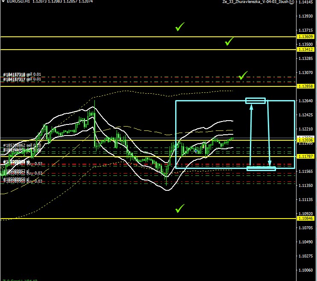
Task: Open the chart dropdown triangle beside EURUSD,H1
Action: 3,1
